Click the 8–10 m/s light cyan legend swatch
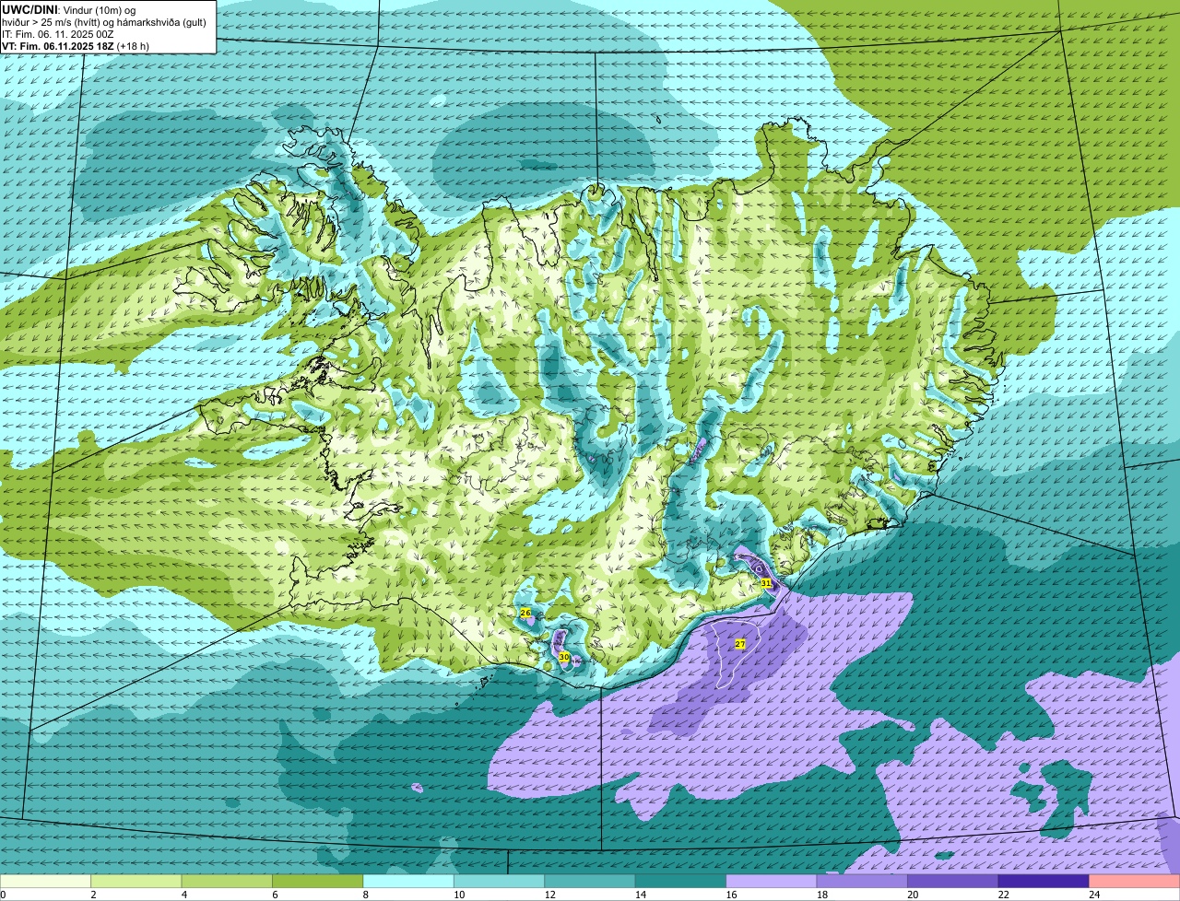Screen dimensions: 1180x901 coord(408,882)
